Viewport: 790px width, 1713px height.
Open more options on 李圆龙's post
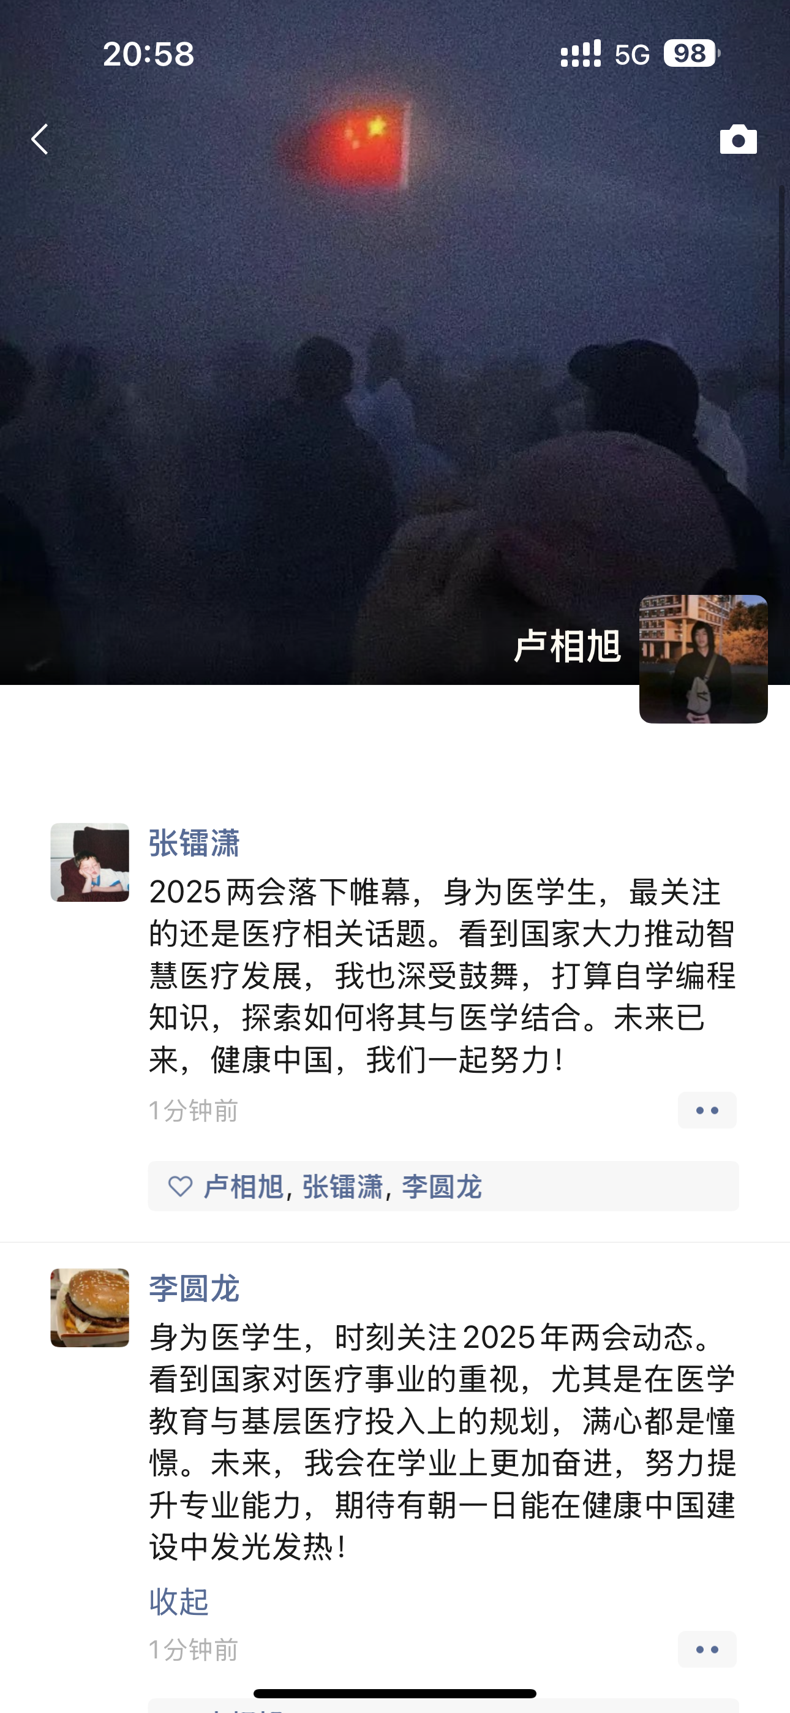707,1649
